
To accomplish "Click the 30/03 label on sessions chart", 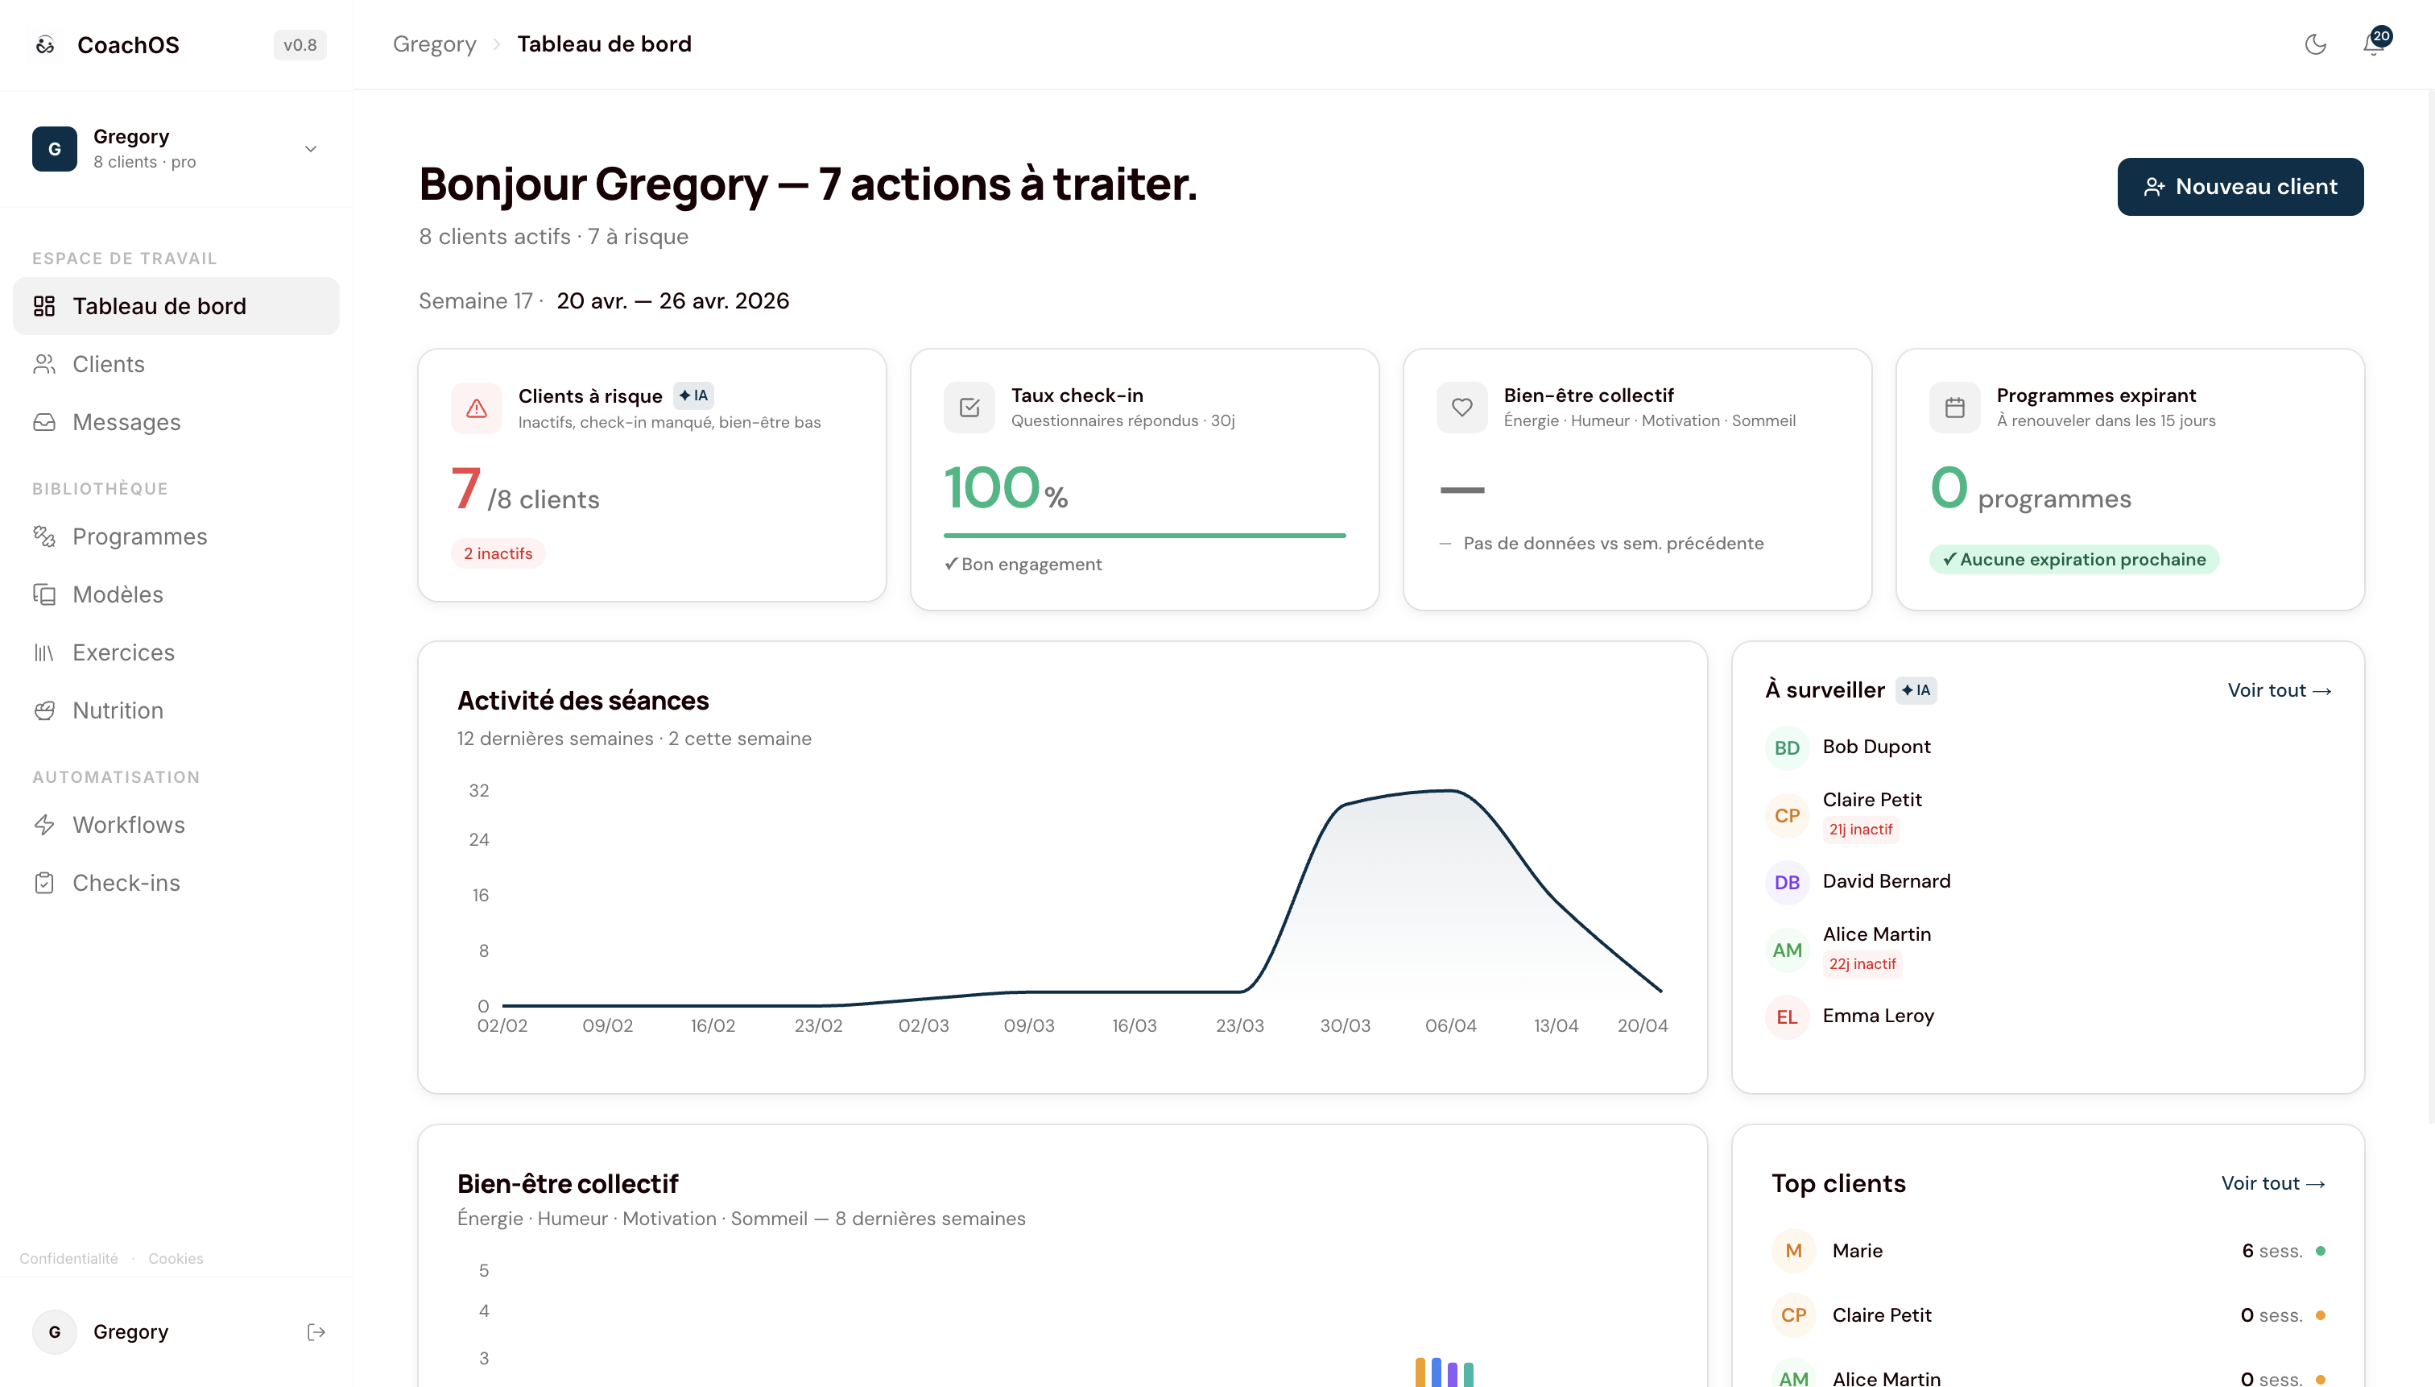I will [x=1345, y=1026].
